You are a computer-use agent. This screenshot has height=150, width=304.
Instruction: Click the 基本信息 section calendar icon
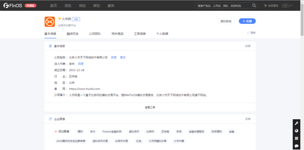50,46
